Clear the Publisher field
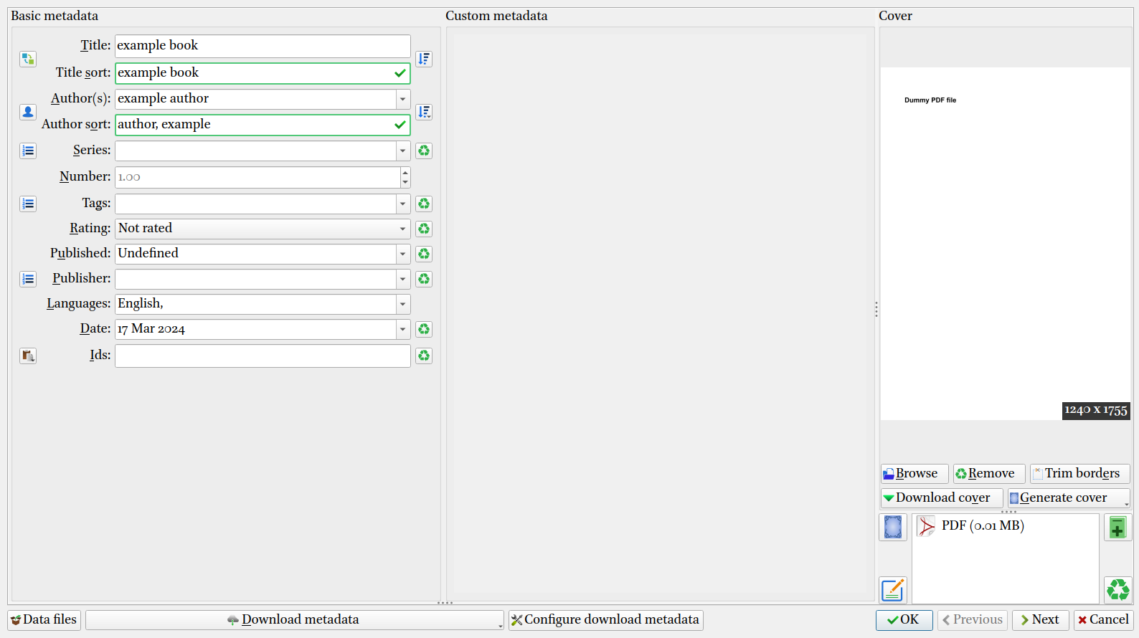The width and height of the screenshot is (1139, 638). coord(424,279)
